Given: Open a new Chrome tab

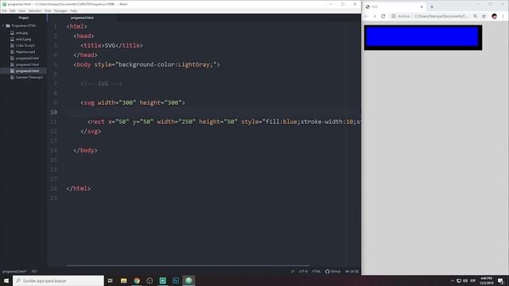Looking at the screenshot, I should 432,7.
